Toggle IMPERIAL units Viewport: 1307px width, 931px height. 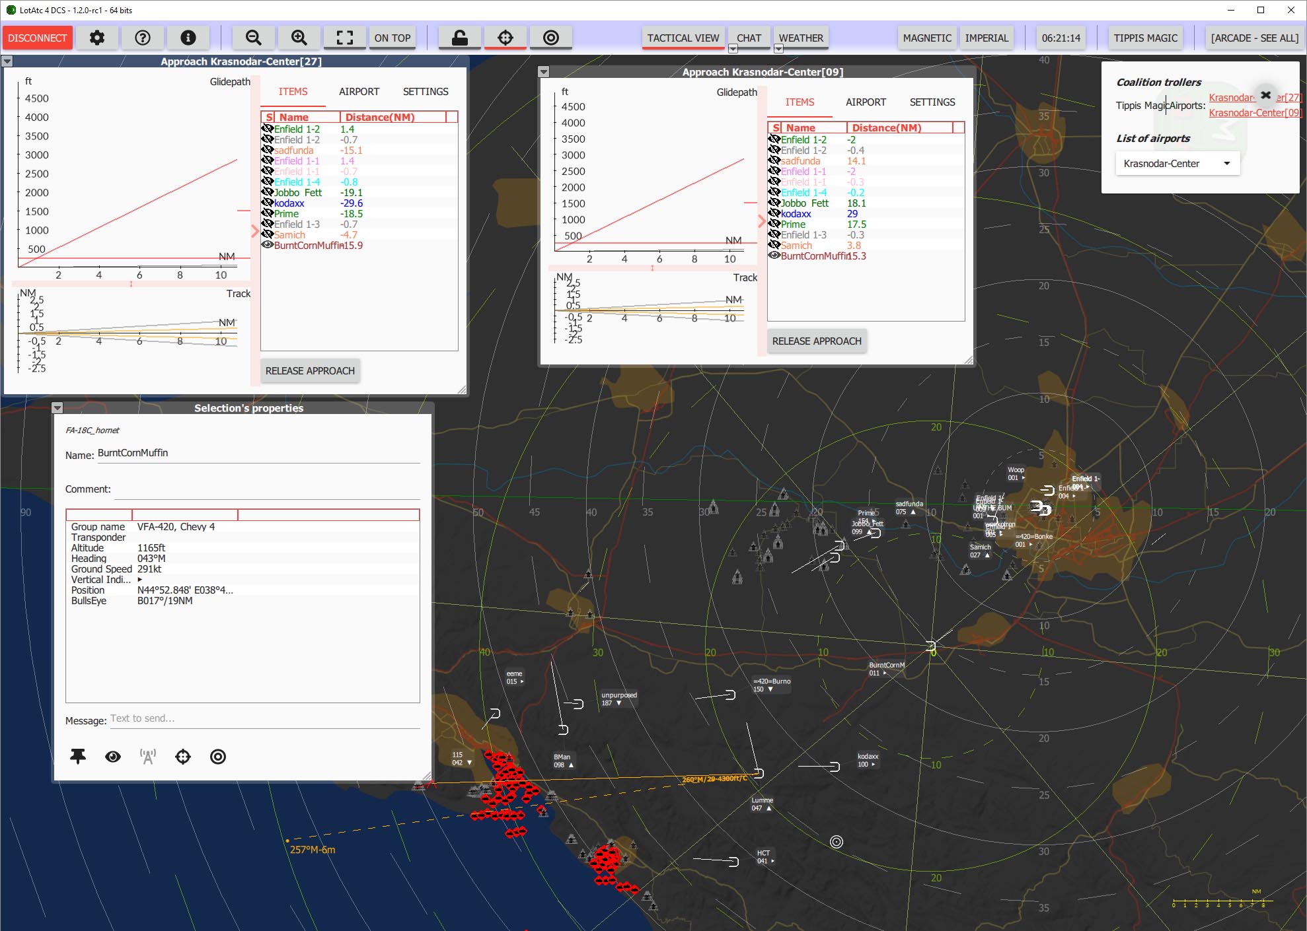coord(987,38)
